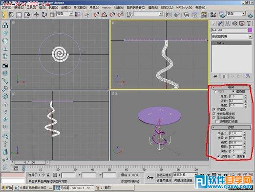Screen dimensions: 255x192
Task: Click the Pin Stack icon
Action: (215, 76)
